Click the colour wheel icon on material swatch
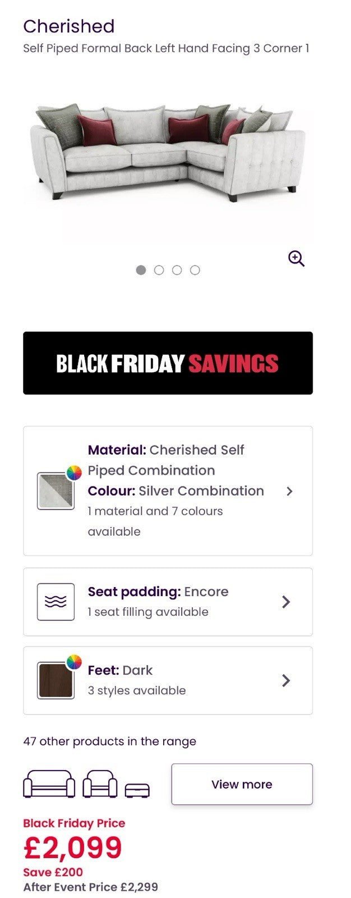 point(74,473)
